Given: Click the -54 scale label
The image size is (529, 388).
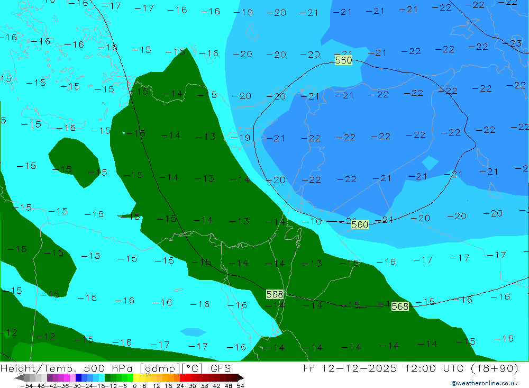Looking at the screenshot, I should point(26,386).
